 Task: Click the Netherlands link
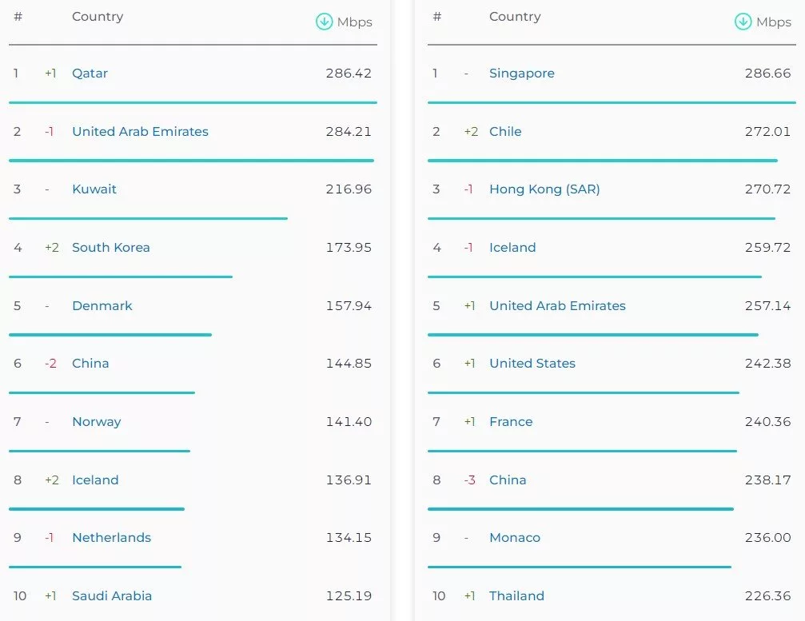pos(111,538)
